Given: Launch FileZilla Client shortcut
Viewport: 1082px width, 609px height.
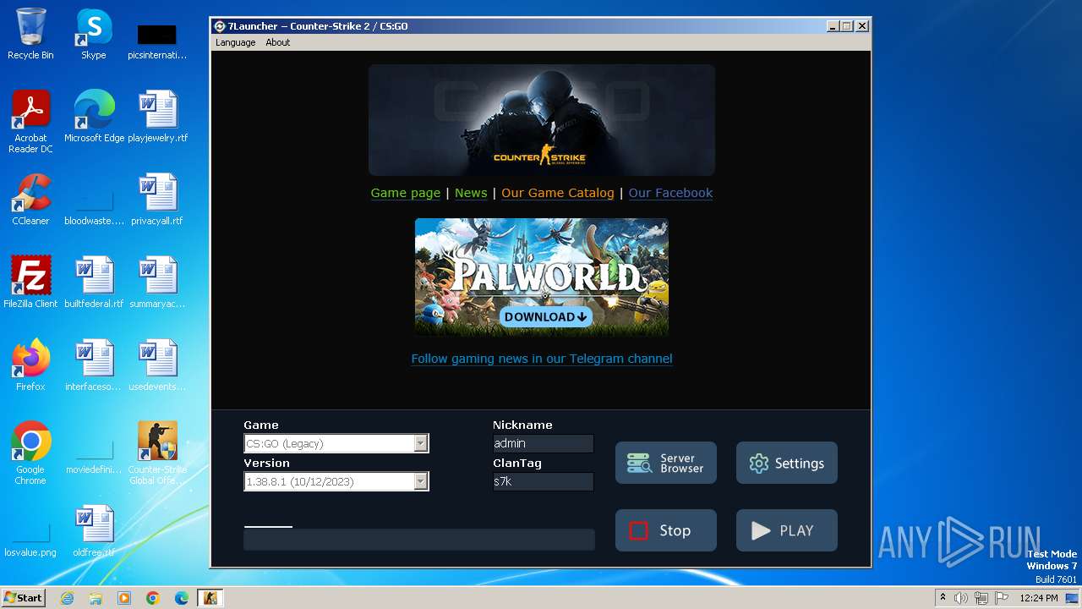Looking at the screenshot, I should 30,283.
